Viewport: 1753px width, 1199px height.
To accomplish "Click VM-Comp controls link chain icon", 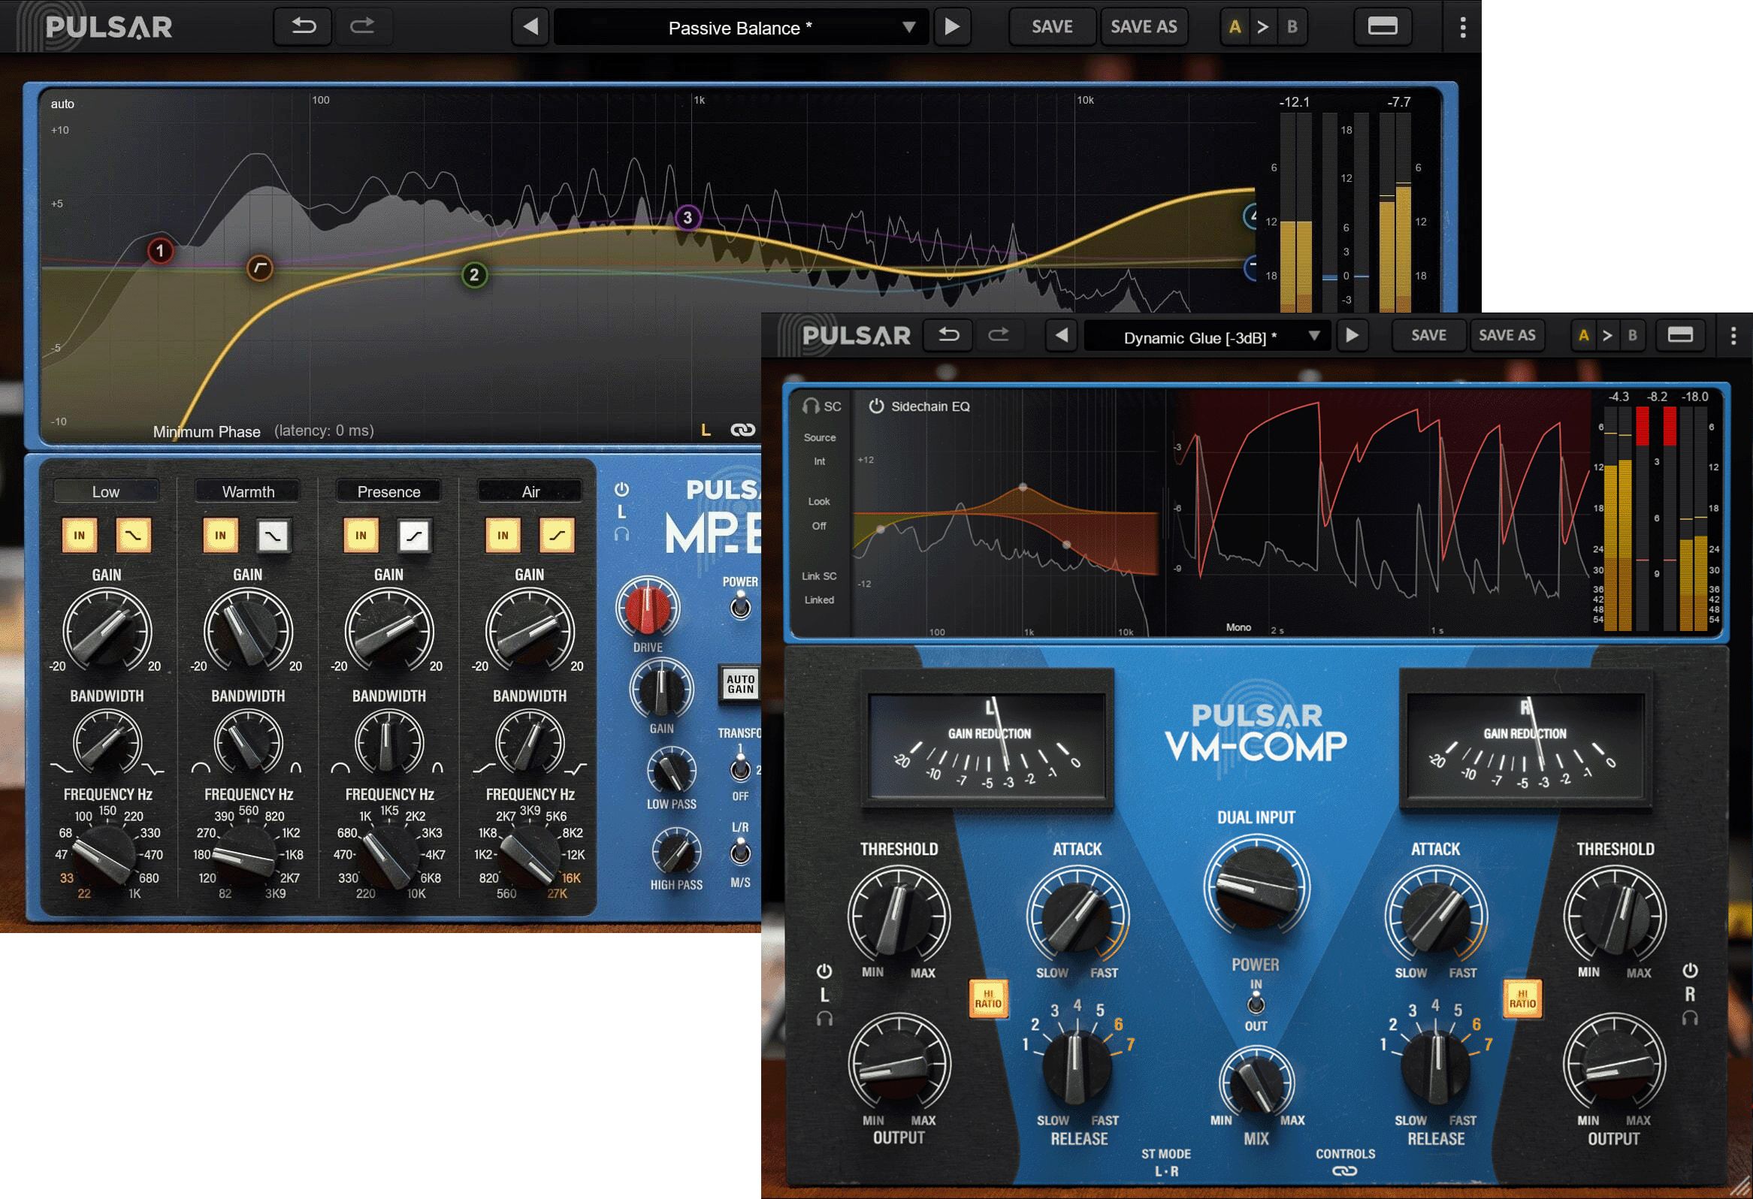I will click(1345, 1171).
